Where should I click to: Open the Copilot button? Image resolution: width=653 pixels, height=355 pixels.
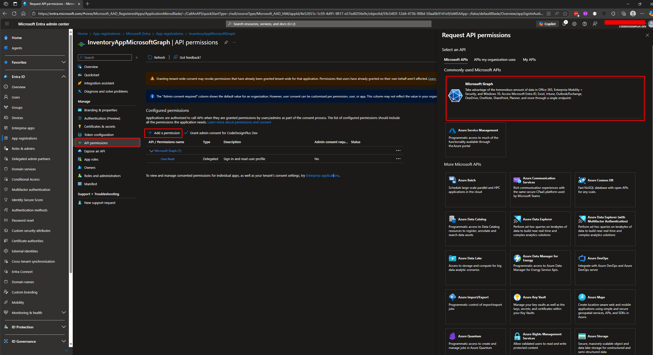(547, 24)
